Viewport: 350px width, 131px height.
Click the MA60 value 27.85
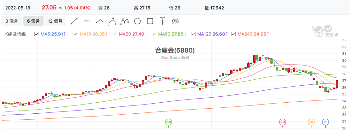click(177, 34)
